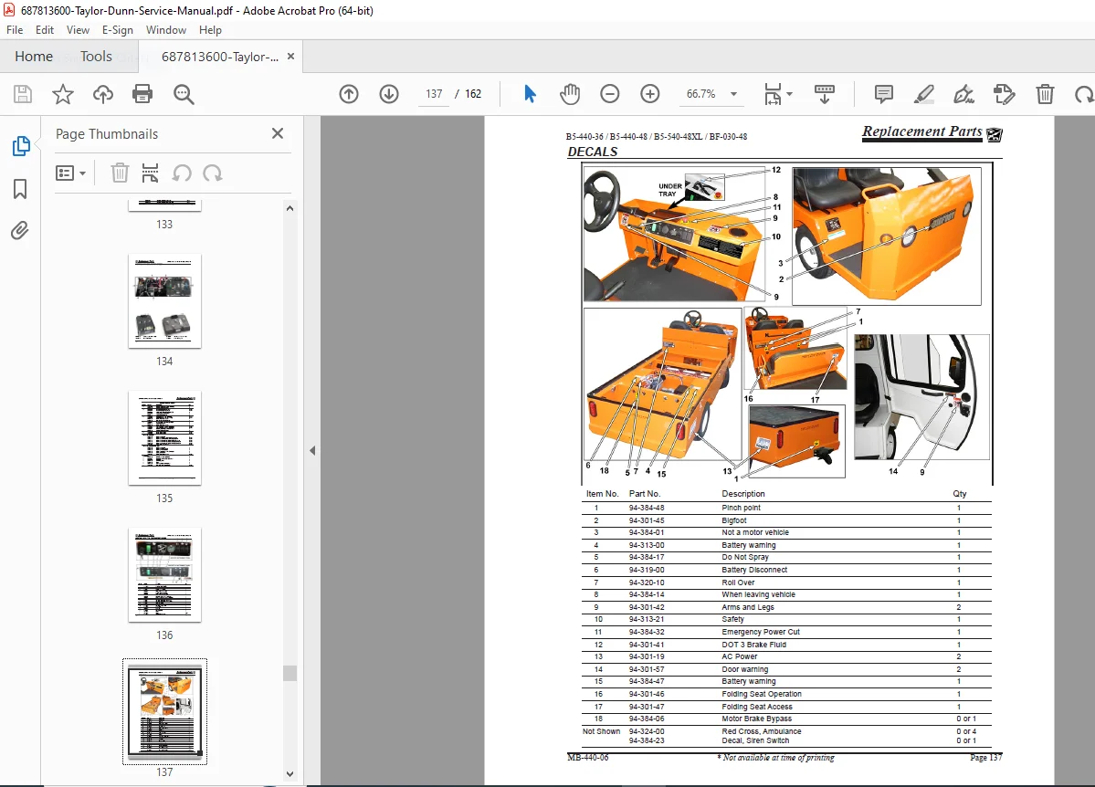The height and width of the screenshot is (787, 1095).
Task: Select the page 135 thumbnail
Action: tap(164, 438)
